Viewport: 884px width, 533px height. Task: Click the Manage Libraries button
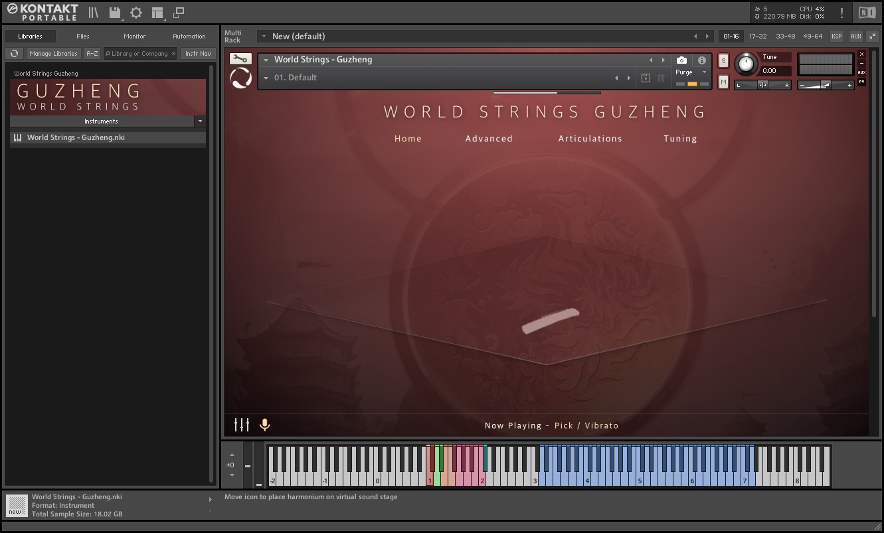(x=53, y=54)
